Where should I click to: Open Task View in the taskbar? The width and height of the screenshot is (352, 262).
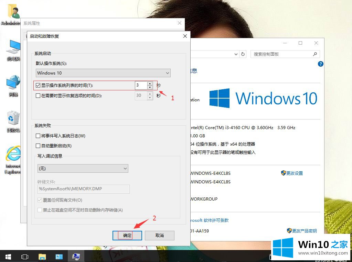tap(25, 257)
